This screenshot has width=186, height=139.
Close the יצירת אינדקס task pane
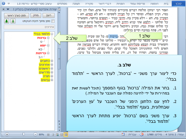pos(3,9)
